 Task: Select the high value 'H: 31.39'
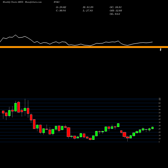[x=88, y=7]
